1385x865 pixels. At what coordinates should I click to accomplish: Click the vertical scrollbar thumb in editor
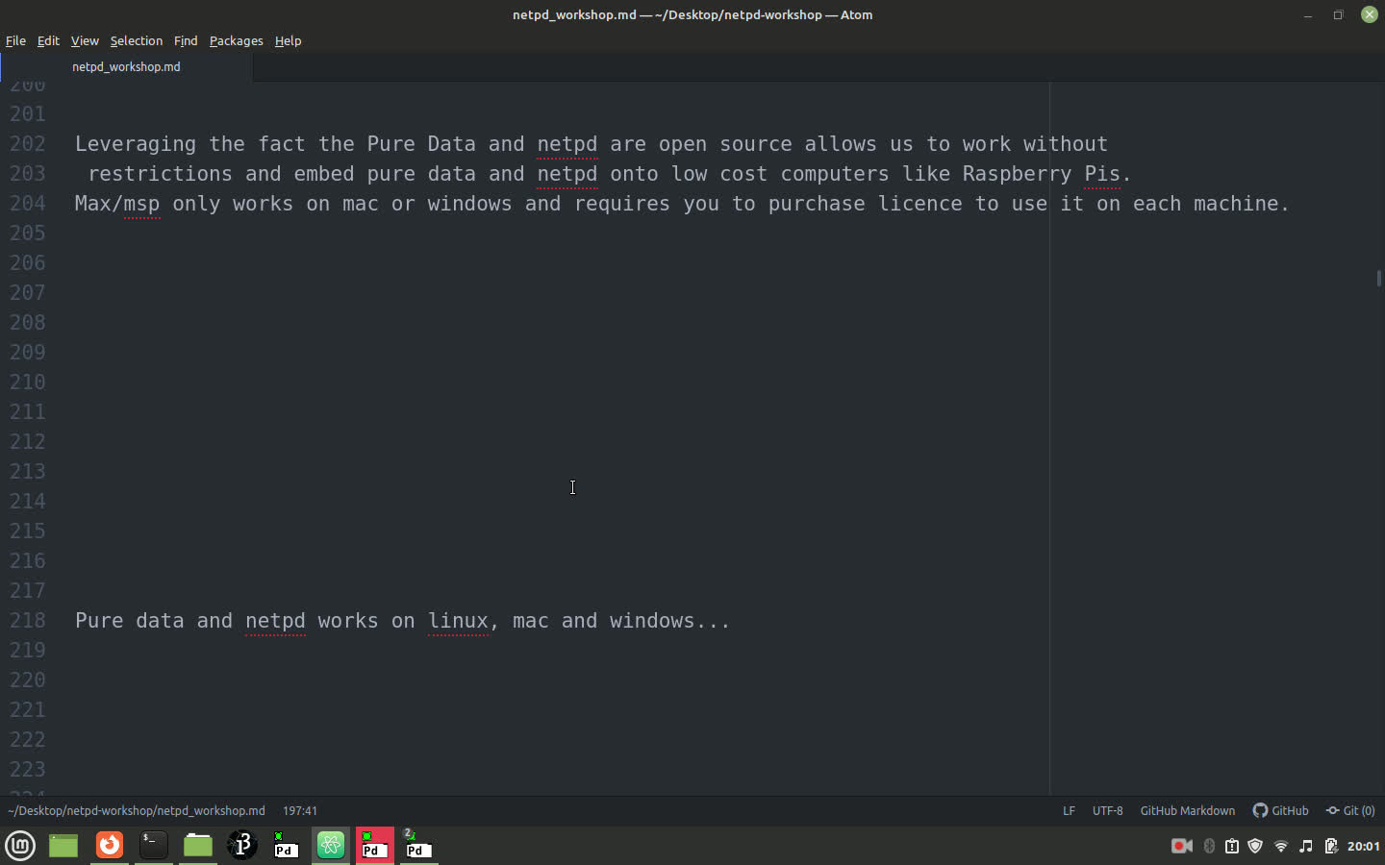[1379, 278]
